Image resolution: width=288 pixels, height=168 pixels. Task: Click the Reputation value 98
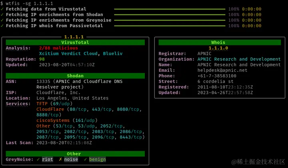pos(42,59)
